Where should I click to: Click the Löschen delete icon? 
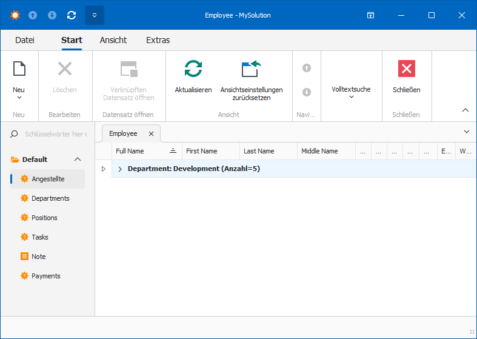pos(65,69)
